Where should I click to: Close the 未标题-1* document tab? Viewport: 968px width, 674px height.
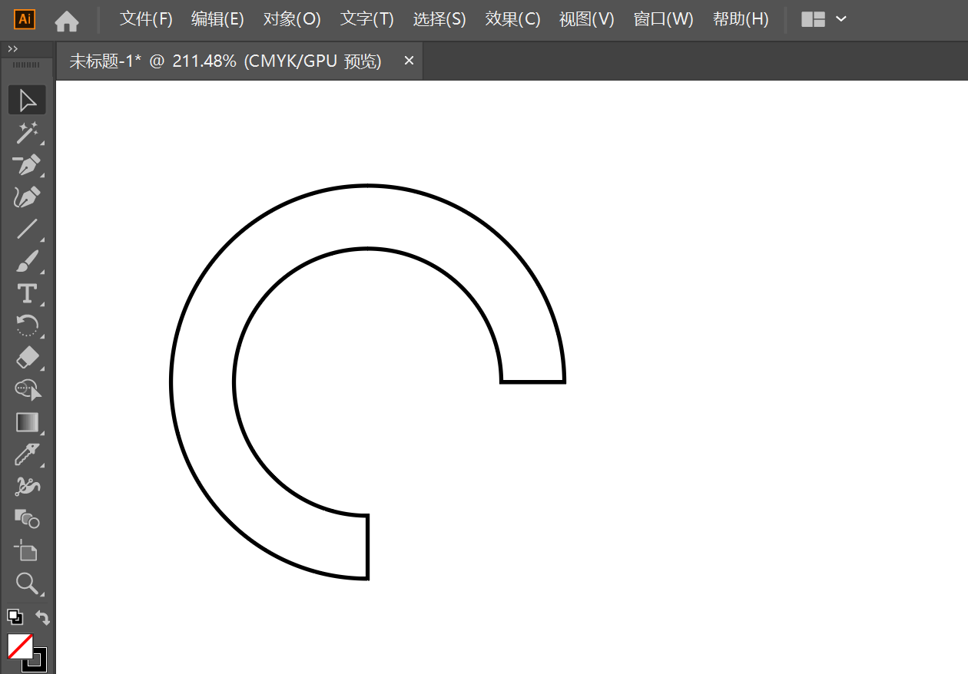(409, 61)
